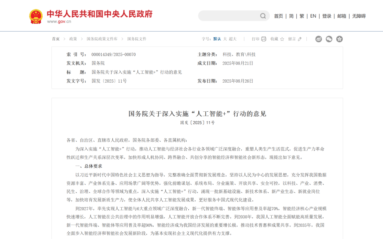Select 默认 font size
The image size is (383, 239).
pyautogui.click(x=217, y=39)
